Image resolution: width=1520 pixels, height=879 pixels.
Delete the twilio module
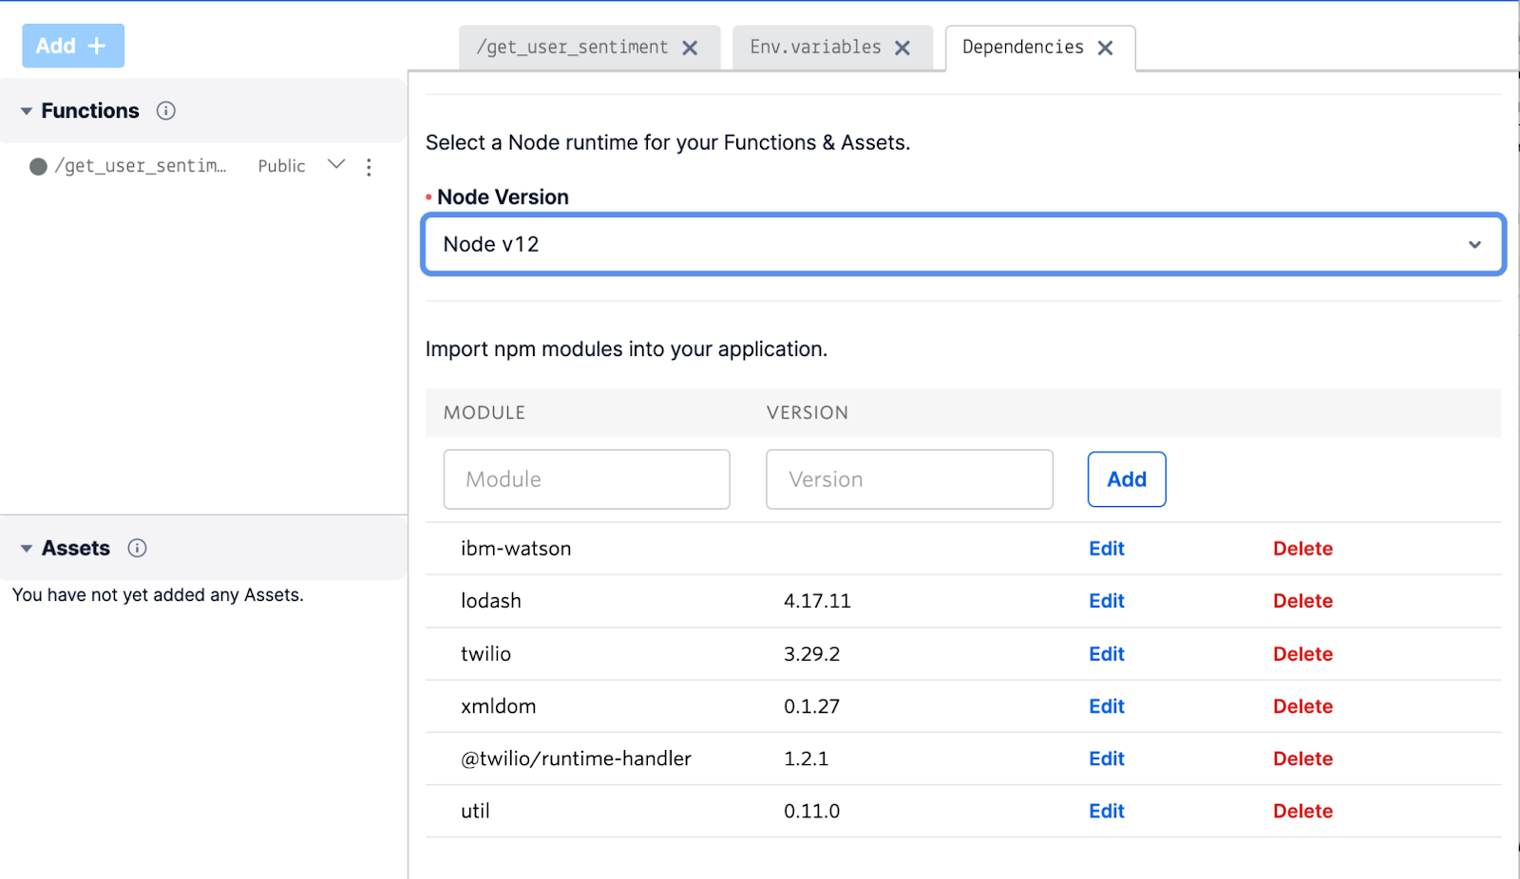[x=1302, y=654]
